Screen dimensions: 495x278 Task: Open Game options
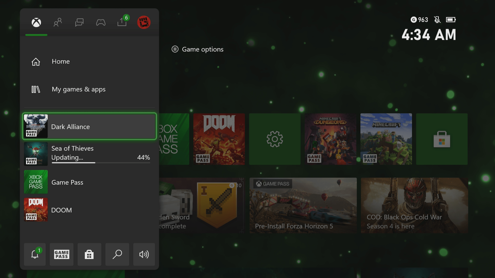pos(197,49)
